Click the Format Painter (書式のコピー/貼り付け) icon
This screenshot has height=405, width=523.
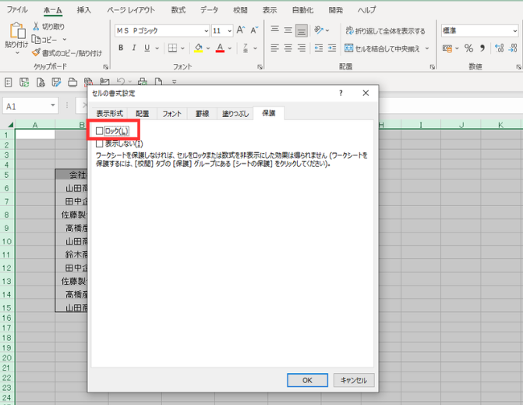pos(36,52)
